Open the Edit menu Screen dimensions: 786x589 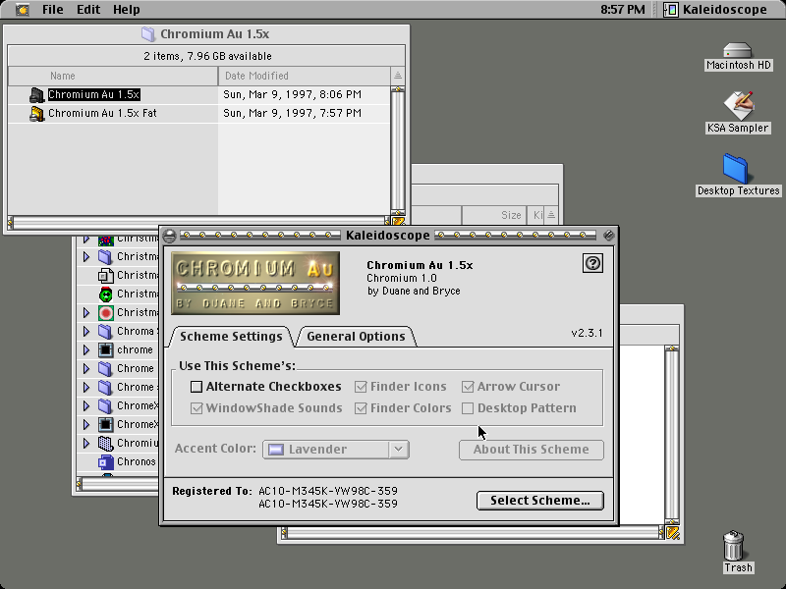coord(88,10)
